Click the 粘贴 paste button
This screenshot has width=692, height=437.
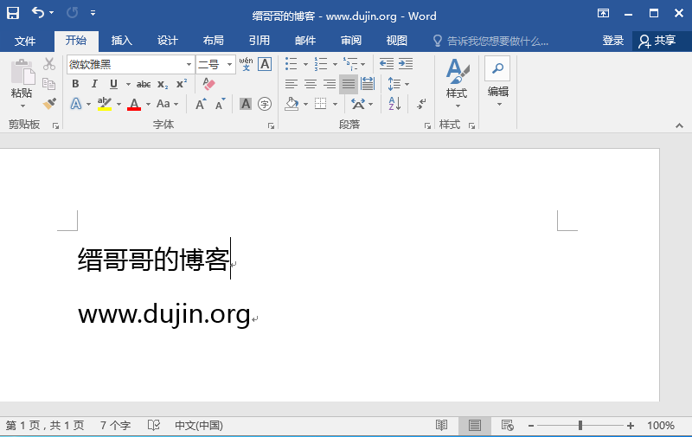22,83
